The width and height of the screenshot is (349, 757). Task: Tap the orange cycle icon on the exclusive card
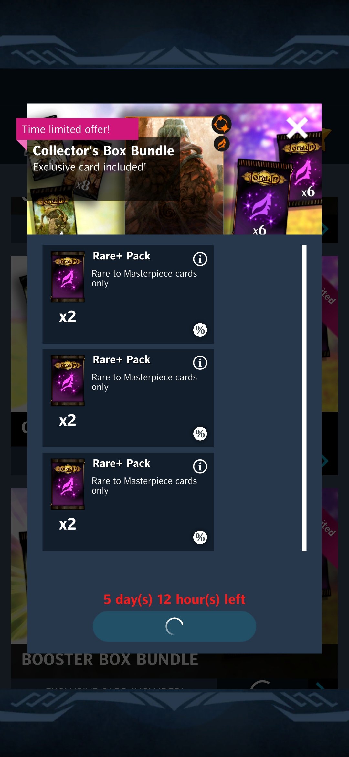pos(222,124)
